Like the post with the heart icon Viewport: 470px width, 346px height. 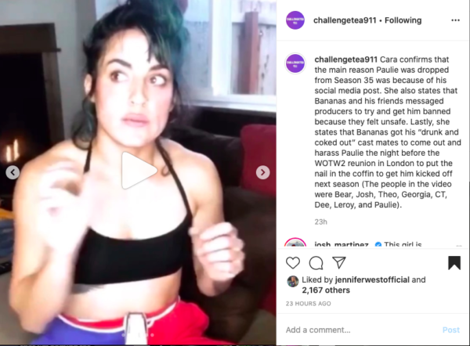[293, 263]
